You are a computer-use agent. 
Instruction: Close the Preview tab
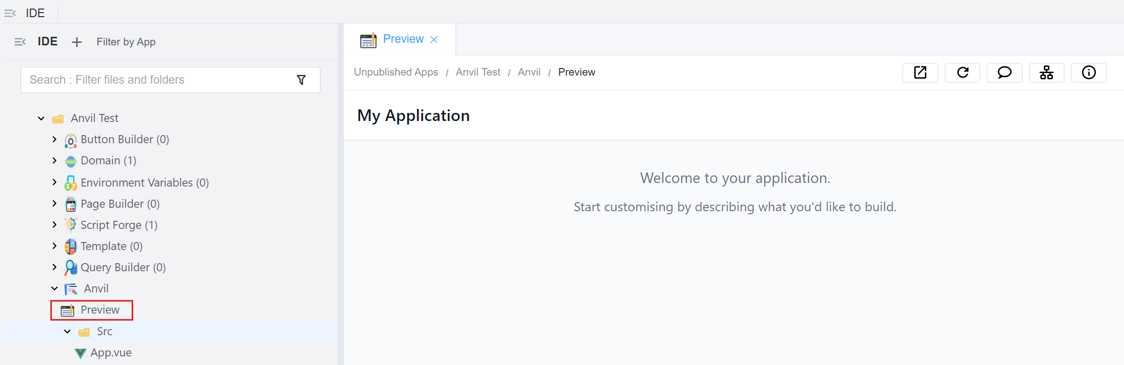[x=434, y=40]
